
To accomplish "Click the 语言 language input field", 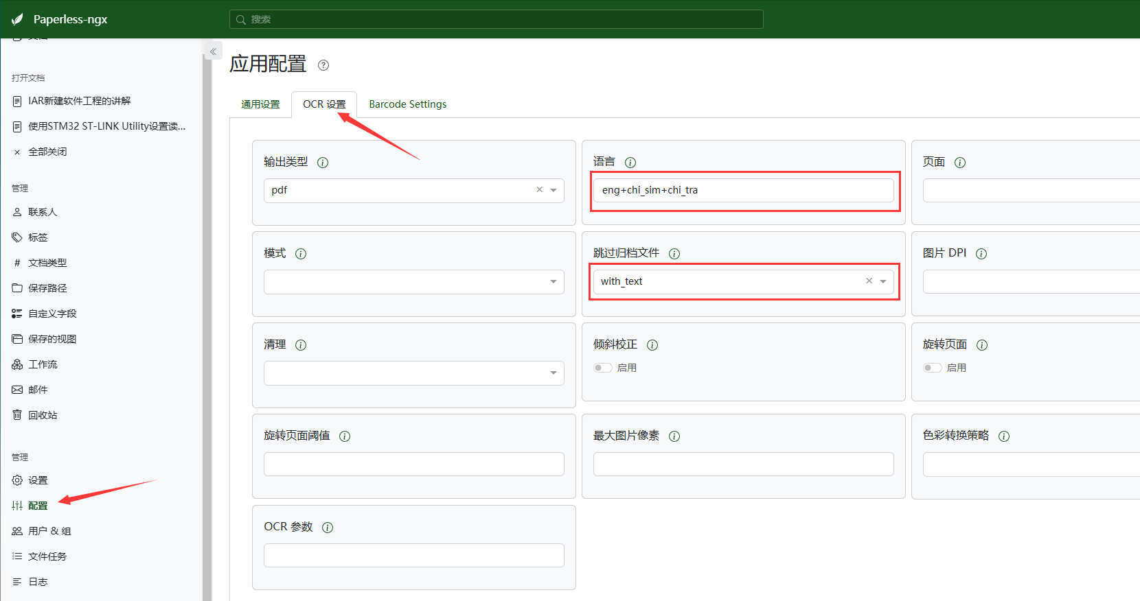I will 743,190.
